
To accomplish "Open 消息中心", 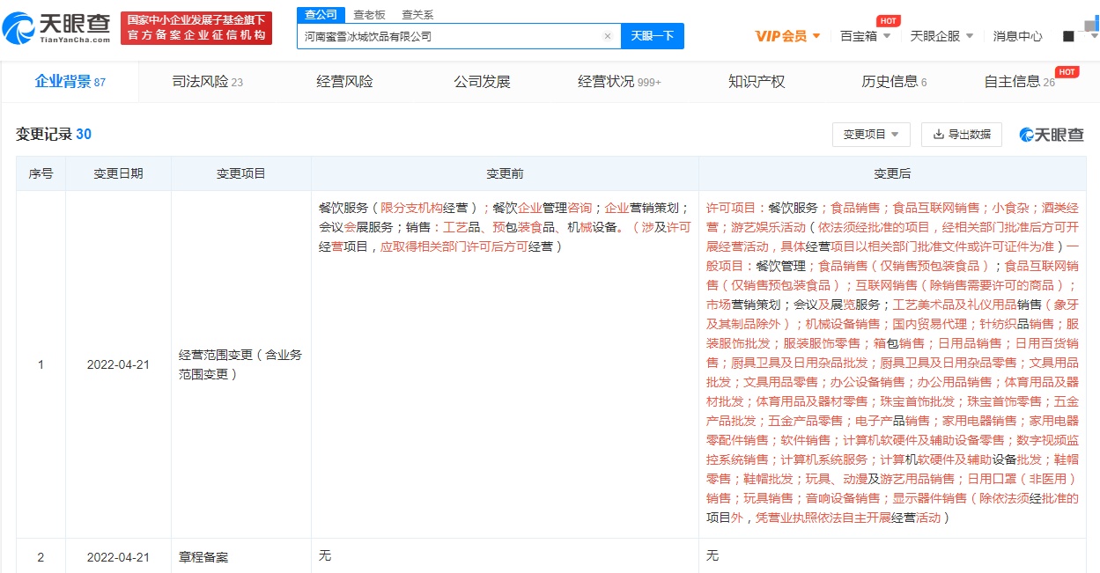I will coord(1017,36).
